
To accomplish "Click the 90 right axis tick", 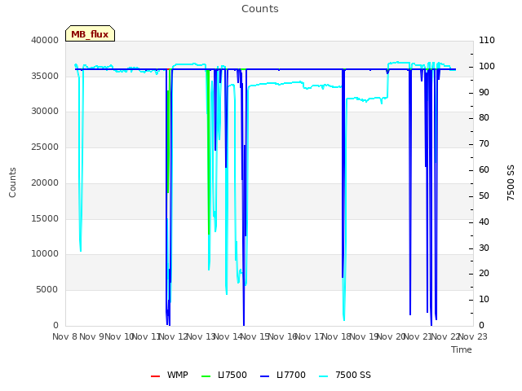I will coord(484,92).
